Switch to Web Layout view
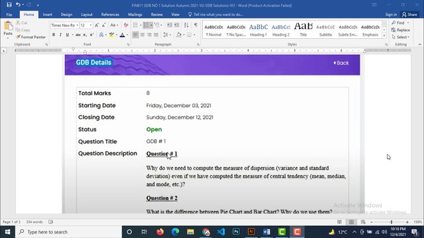The width and height of the screenshot is (424, 238). (x=363, y=222)
